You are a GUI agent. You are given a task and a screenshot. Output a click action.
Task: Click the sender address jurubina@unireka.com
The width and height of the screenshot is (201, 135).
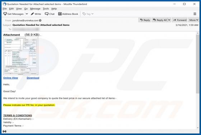(25, 20)
